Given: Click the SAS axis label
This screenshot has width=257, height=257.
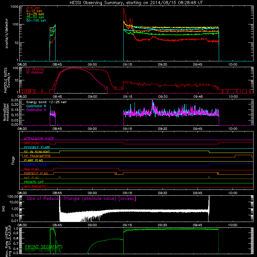Looking at the screenshot, I should click(4, 209).
